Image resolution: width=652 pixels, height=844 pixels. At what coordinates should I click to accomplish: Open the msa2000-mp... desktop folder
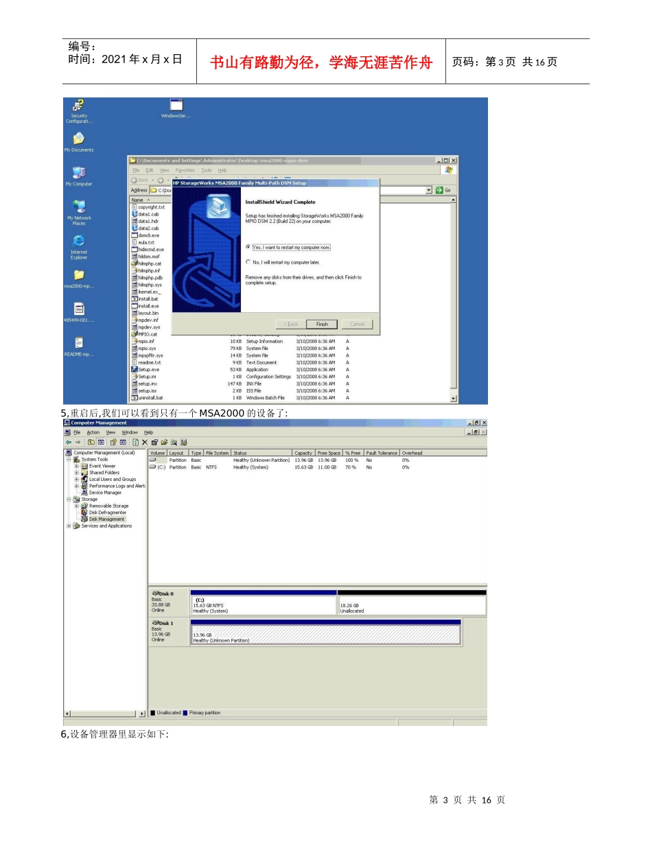click(79, 274)
